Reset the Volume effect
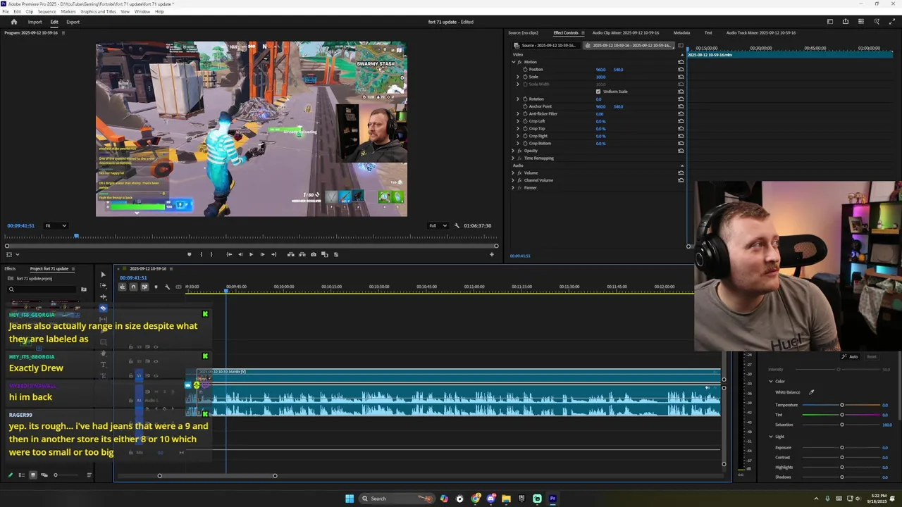The image size is (902, 507). click(681, 173)
